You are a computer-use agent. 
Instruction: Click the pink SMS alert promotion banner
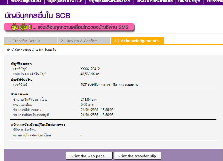[x=69, y=27]
